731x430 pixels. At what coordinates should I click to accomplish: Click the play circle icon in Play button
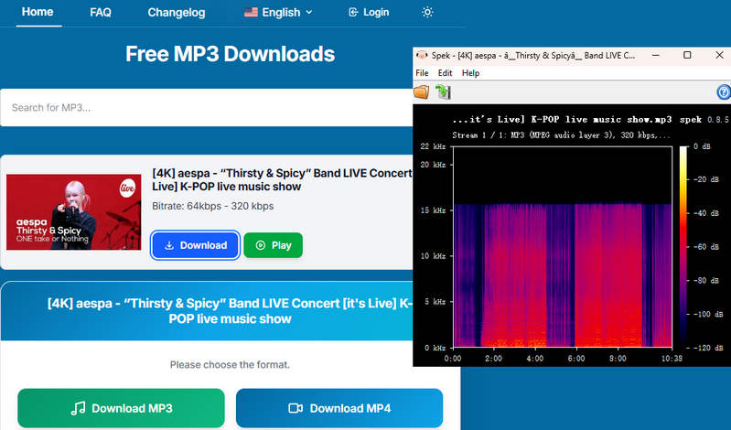(261, 245)
